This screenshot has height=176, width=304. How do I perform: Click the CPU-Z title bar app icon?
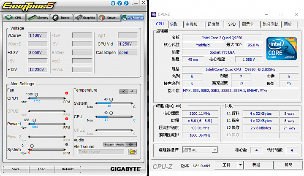(154, 14)
